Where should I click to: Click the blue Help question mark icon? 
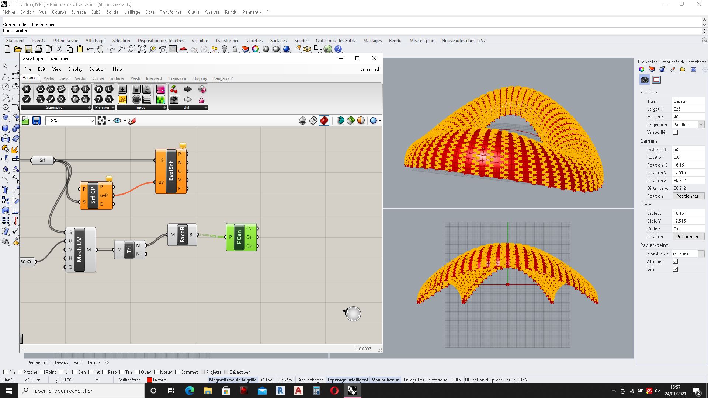click(x=338, y=49)
